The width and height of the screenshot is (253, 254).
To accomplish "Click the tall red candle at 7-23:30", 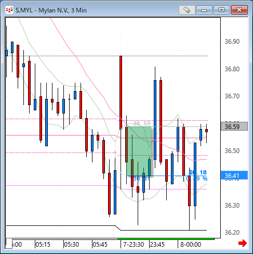I will (x=121, y=93).
